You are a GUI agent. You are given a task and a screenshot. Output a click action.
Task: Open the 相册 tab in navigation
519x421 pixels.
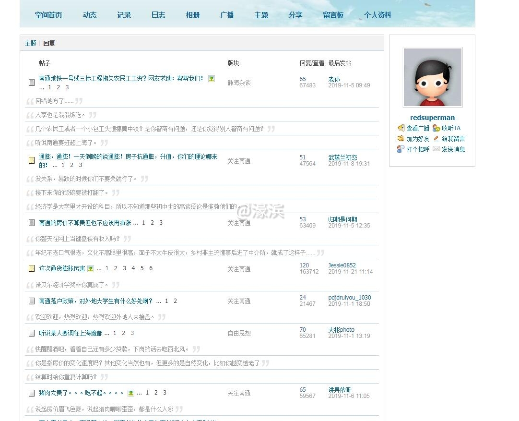[192, 15]
